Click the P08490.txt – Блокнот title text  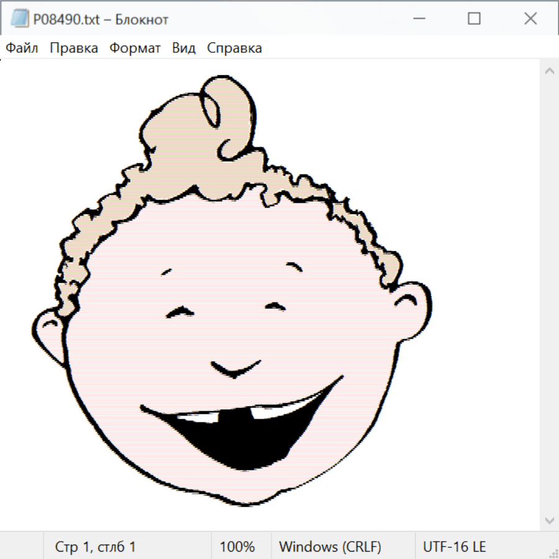[101, 19]
